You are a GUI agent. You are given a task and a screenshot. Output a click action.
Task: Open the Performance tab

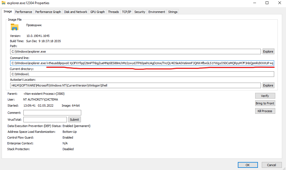23,12
